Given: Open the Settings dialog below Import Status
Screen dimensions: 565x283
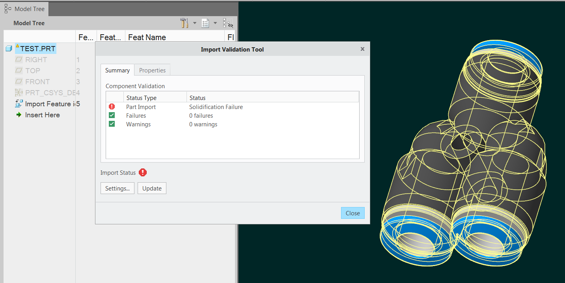Looking at the screenshot, I should (117, 188).
